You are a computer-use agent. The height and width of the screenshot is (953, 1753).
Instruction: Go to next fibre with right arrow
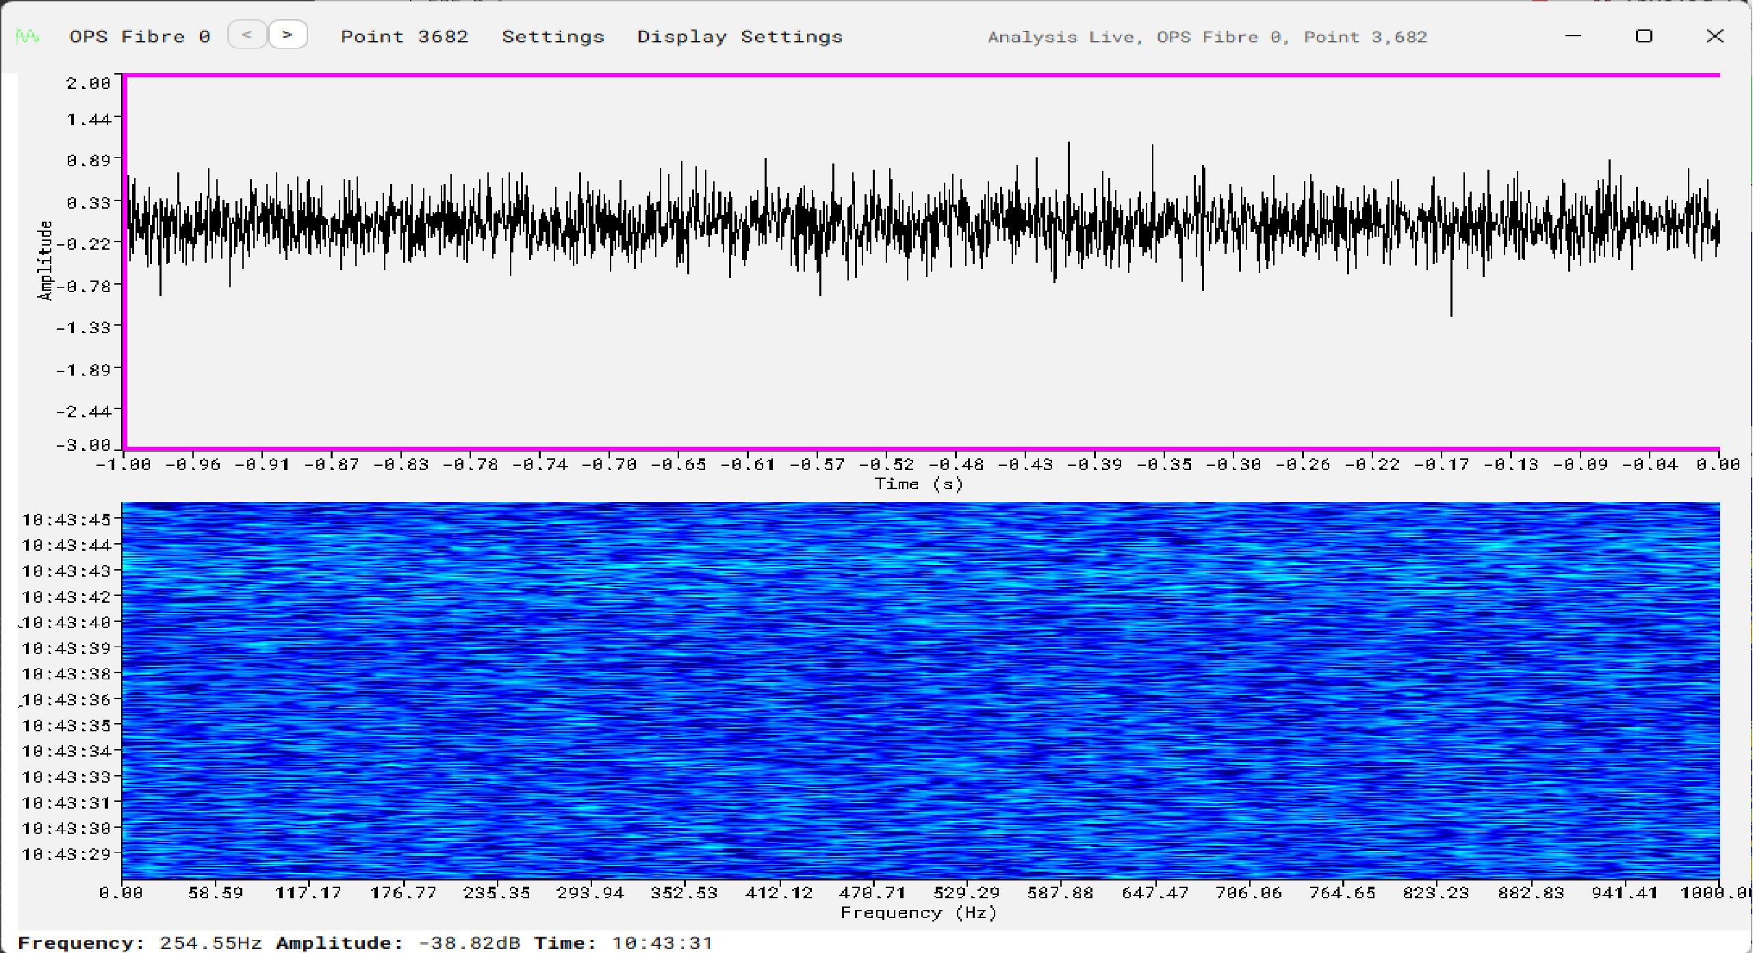(287, 34)
